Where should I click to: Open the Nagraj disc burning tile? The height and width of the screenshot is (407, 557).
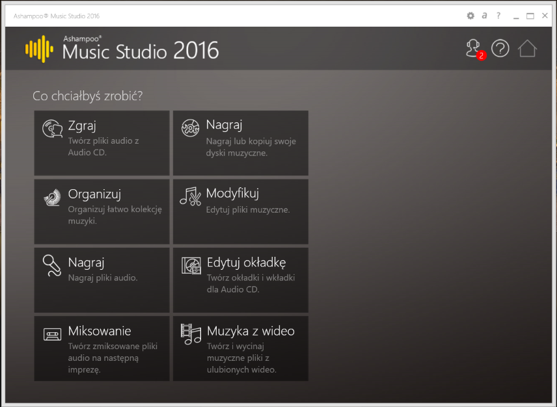241,142
